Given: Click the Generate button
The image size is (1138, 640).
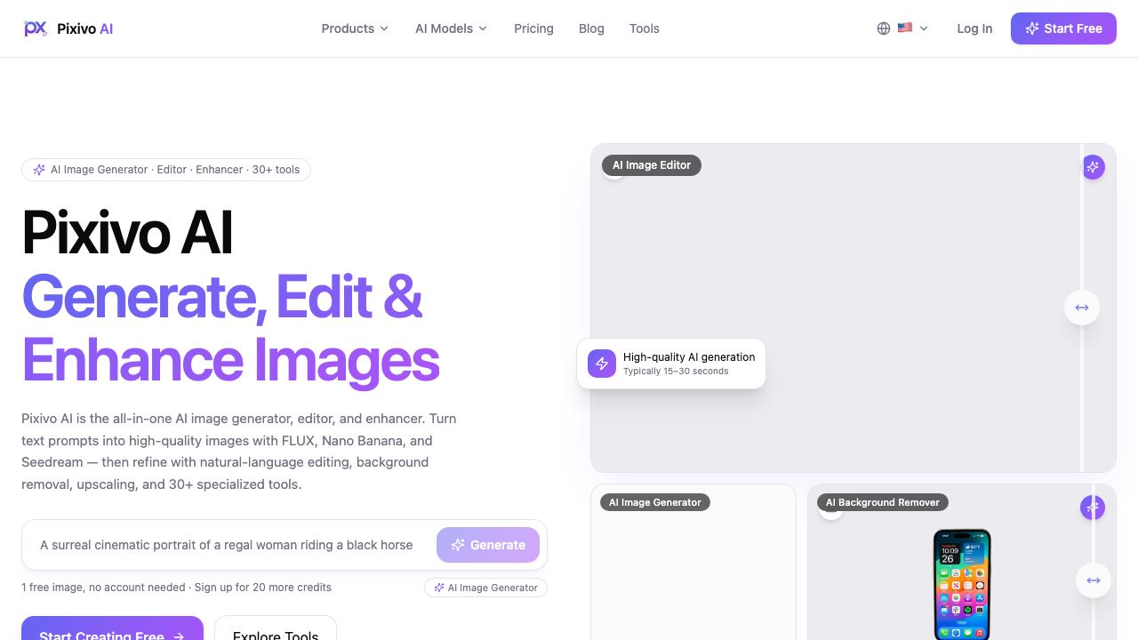Looking at the screenshot, I should pos(488,545).
